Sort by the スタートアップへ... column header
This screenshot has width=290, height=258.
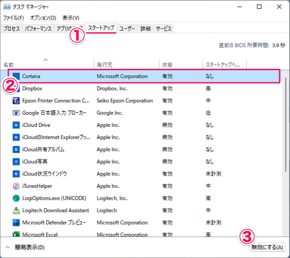point(225,63)
